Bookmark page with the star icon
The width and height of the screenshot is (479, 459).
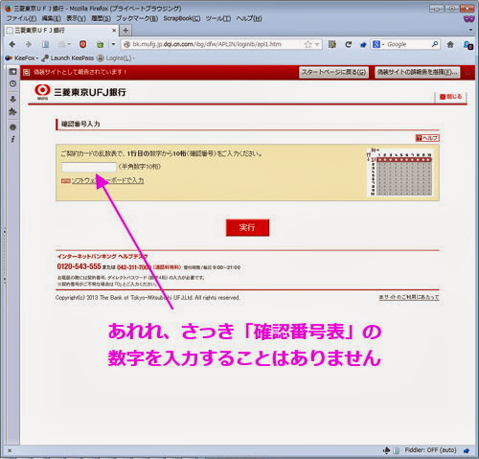point(308,44)
